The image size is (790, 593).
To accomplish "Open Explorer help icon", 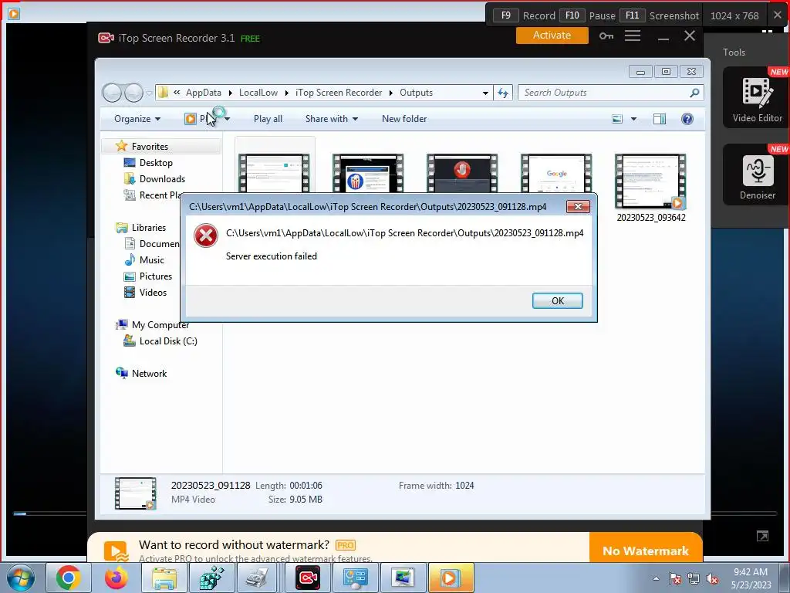I will pos(687,119).
